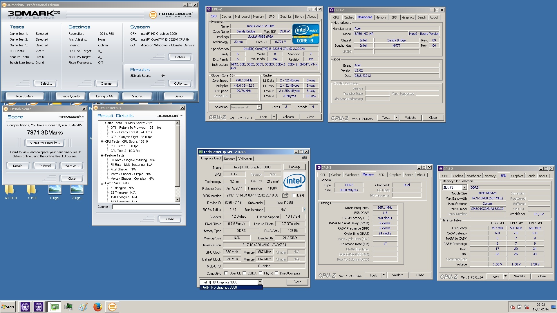
Task: Select the 200gpu desktop image file
Action: click(77, 192)
